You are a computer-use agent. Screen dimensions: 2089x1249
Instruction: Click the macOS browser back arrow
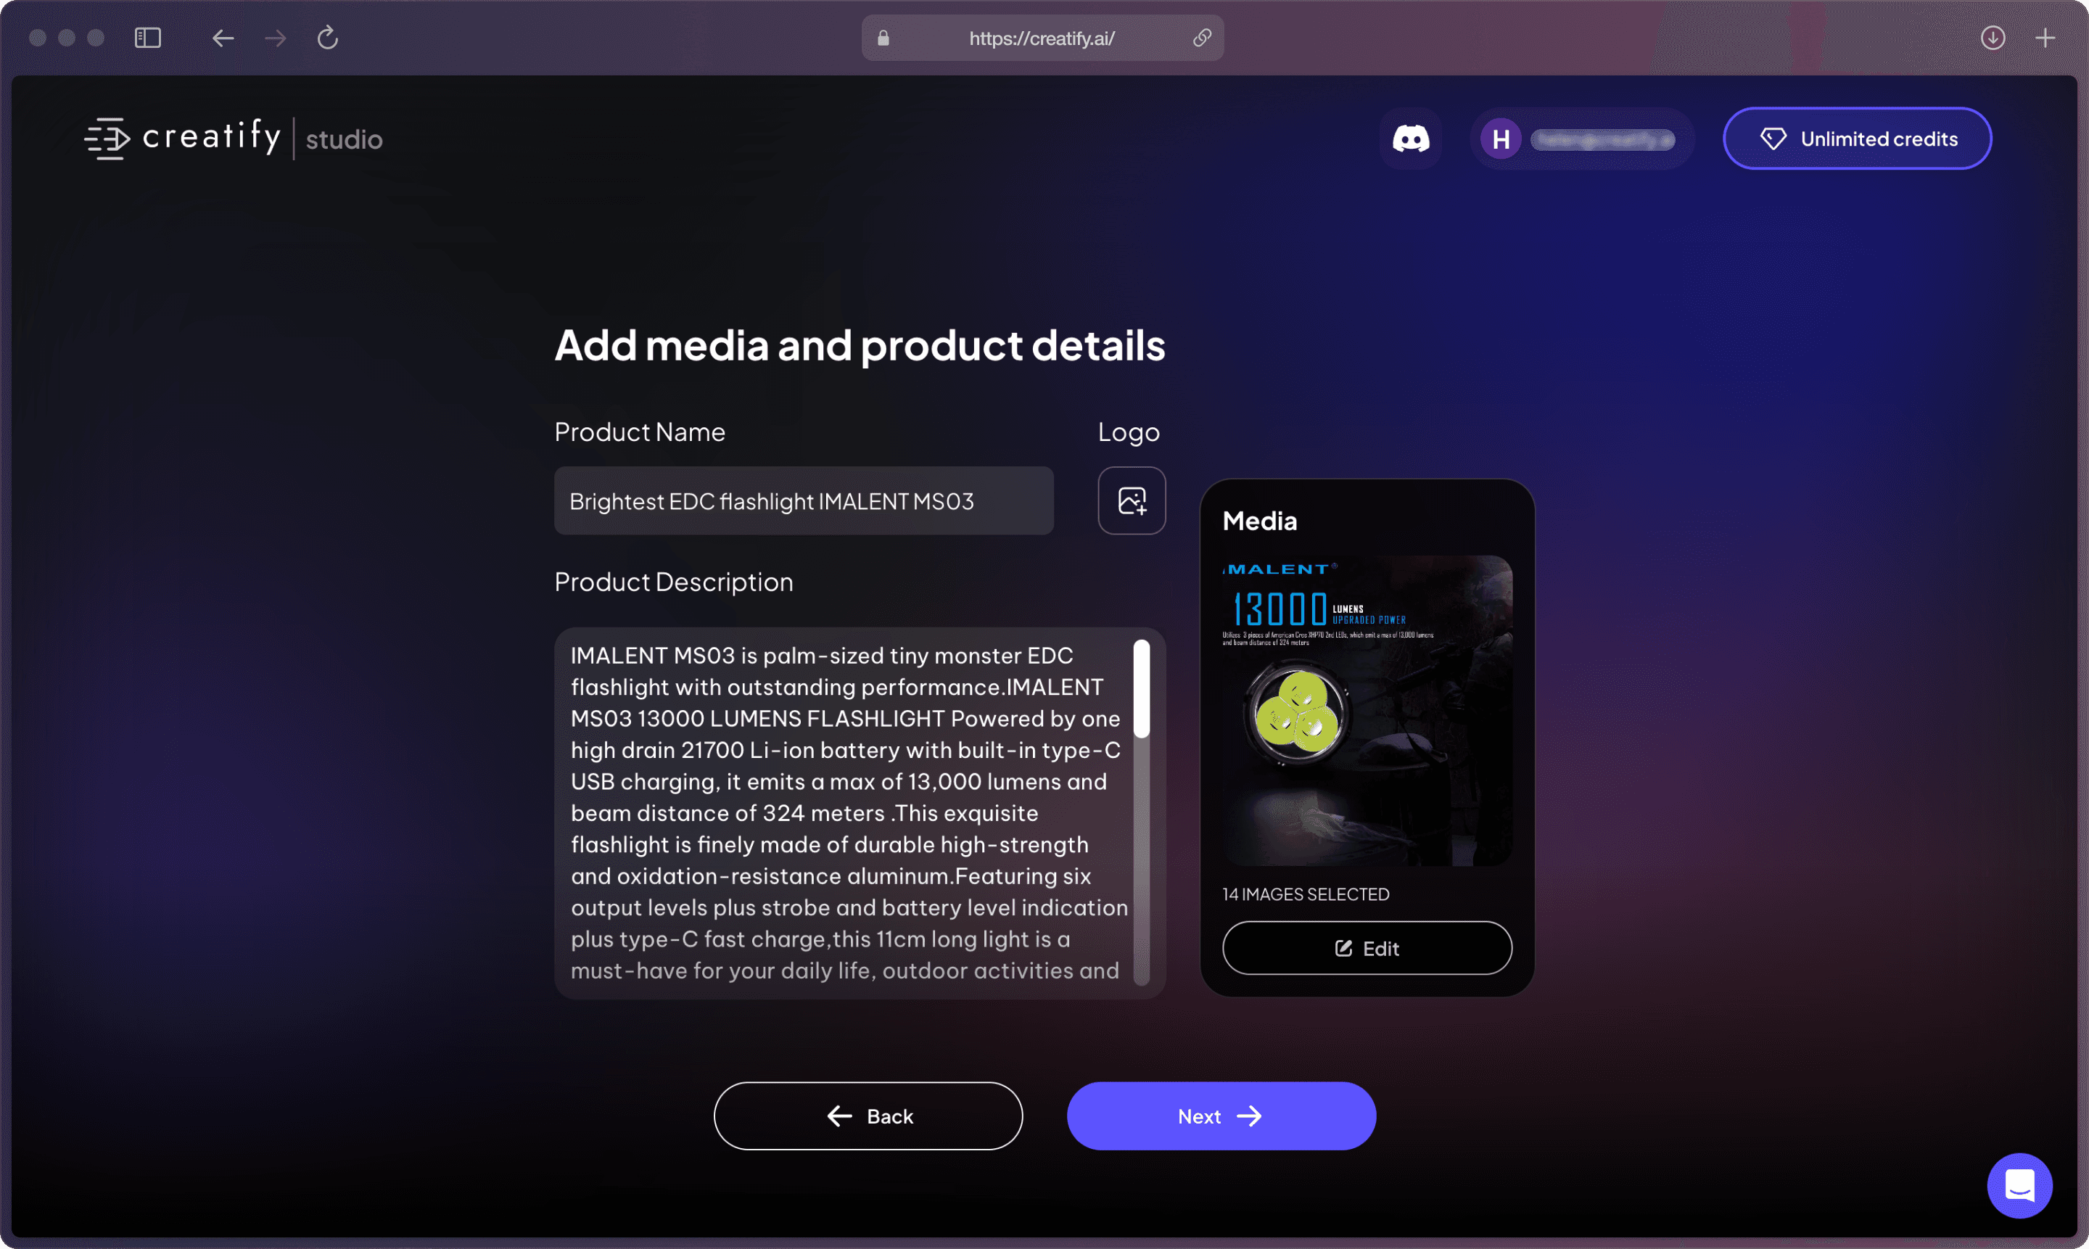[223, 38]
